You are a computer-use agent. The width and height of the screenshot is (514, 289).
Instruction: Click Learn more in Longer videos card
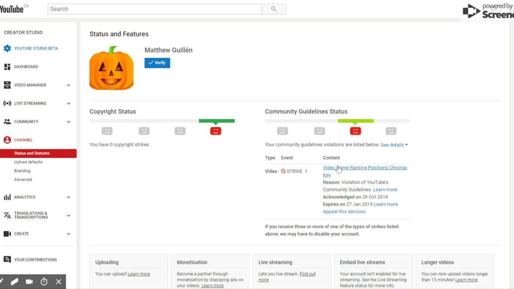[x=466, y=280]
